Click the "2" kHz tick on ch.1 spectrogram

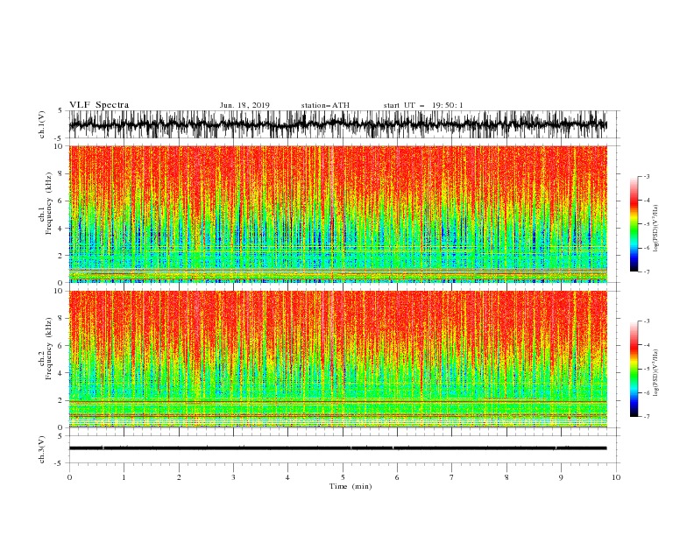click(x=60, y=256)
